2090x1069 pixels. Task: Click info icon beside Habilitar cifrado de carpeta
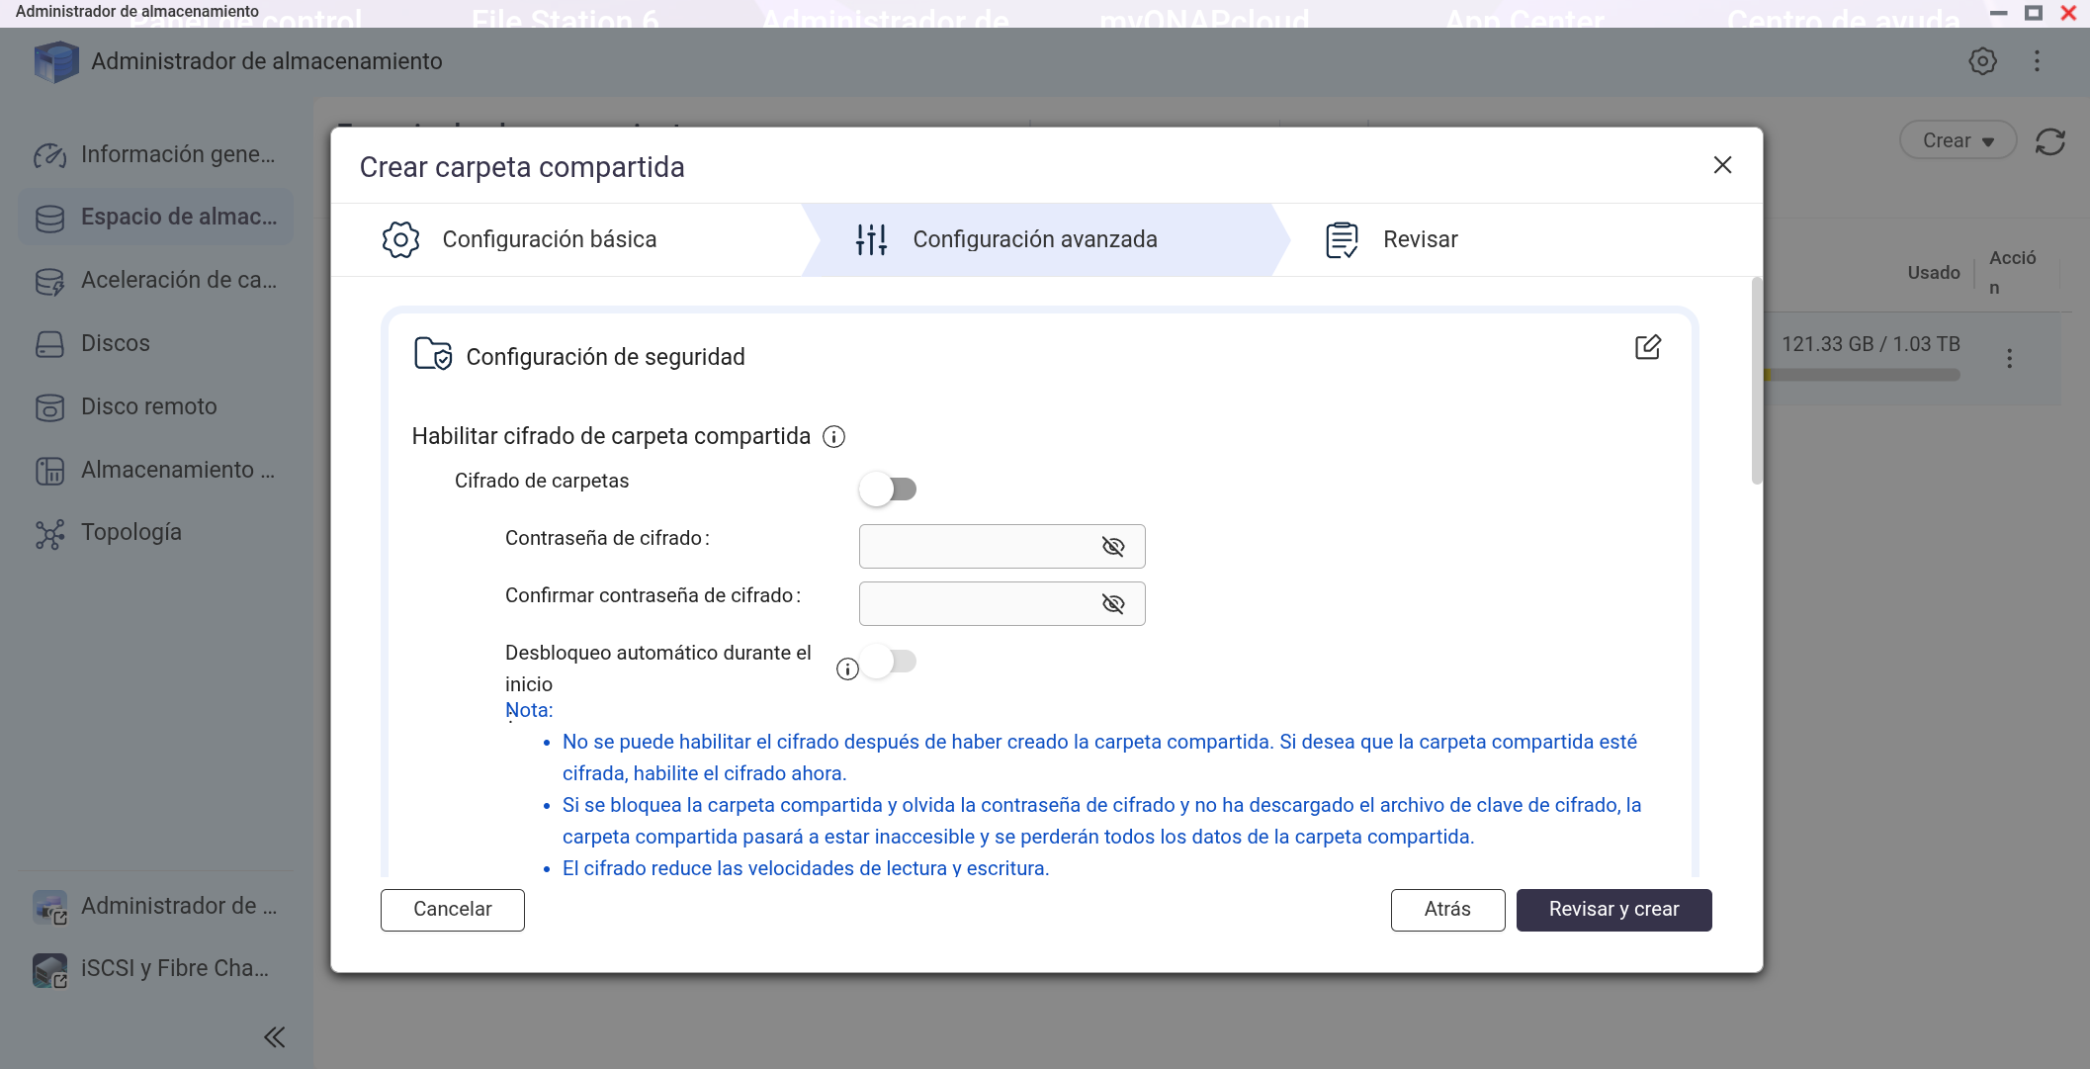[833, 437]
